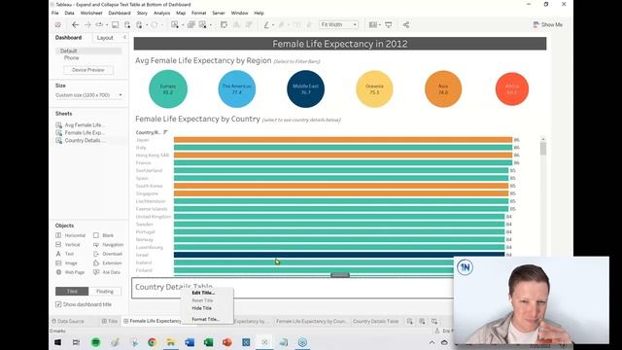
Task: Switch object placement to Floating
Action: (105, 292)
